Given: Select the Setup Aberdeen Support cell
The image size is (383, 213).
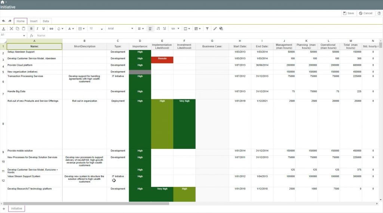Looking at the screenshot, I should pyautogui.click(x=34, y=53).
